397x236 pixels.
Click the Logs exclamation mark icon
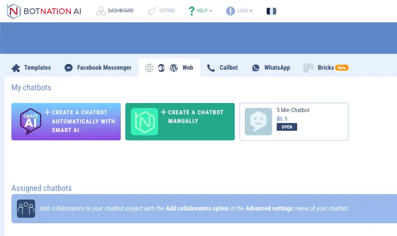coord(230,11)
